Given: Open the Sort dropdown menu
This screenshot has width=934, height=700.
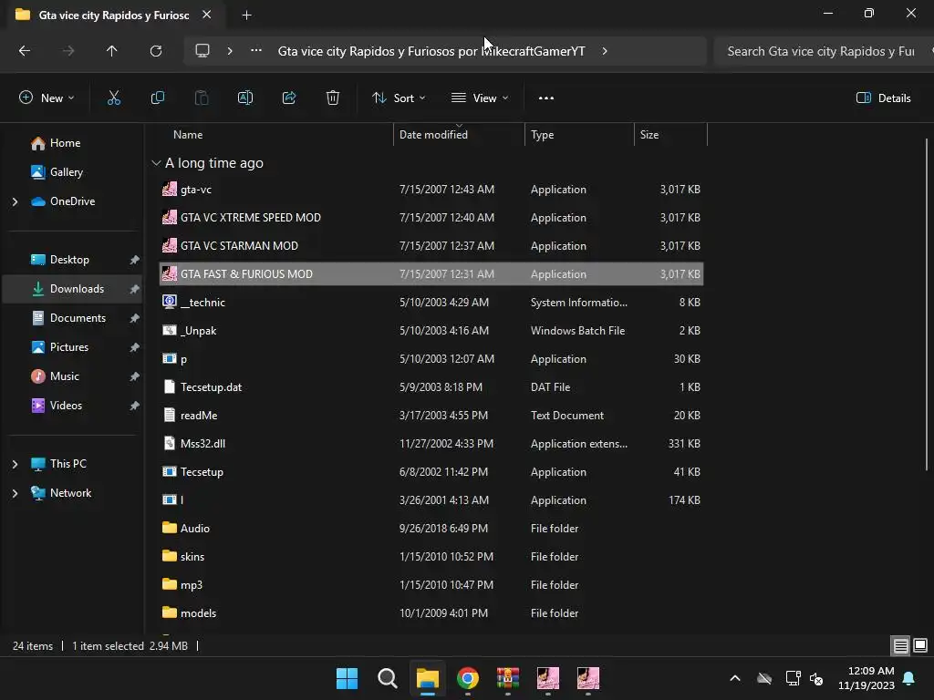Looking at the screenshot, I should tap(399, 98).
